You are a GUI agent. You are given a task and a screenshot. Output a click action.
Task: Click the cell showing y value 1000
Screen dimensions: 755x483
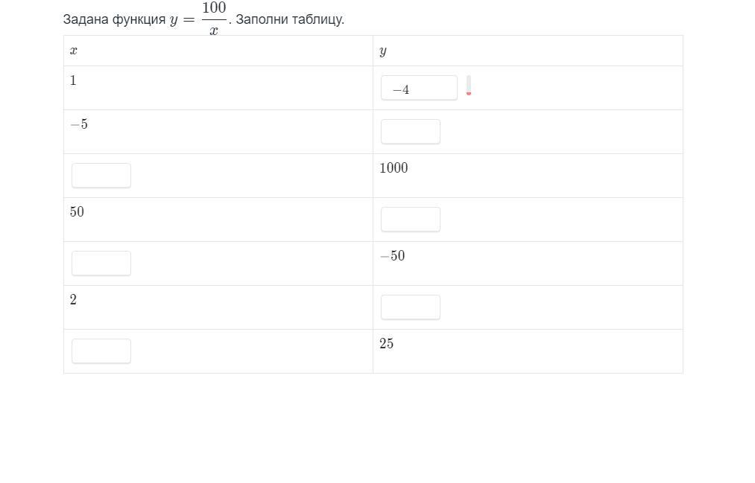pyautogui.click(x=528, y=176)
